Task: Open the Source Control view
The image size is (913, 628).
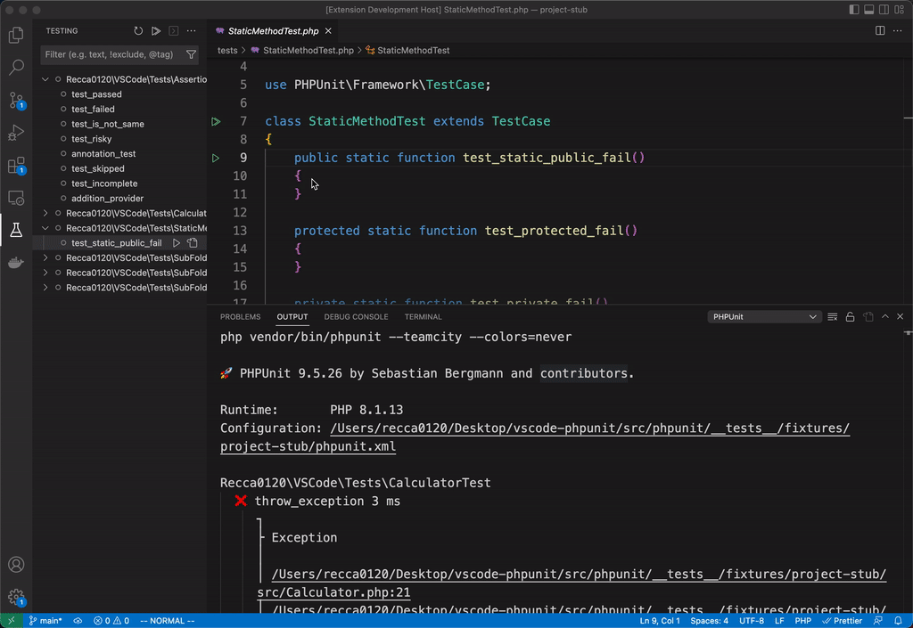Action: click(x=16, y=100)
